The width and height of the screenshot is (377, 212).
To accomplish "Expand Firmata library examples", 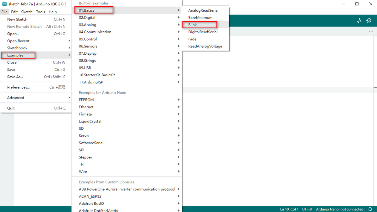I will tap(127, 114).
